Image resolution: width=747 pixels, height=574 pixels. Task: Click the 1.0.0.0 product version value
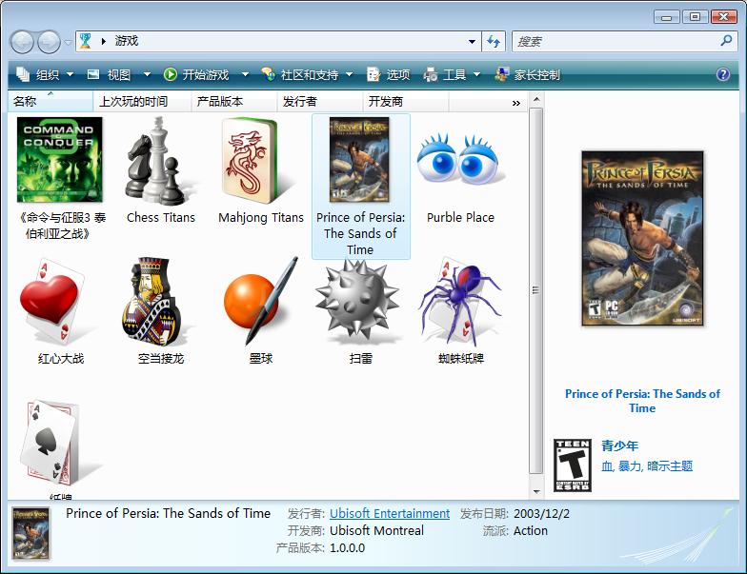[347, 548]
